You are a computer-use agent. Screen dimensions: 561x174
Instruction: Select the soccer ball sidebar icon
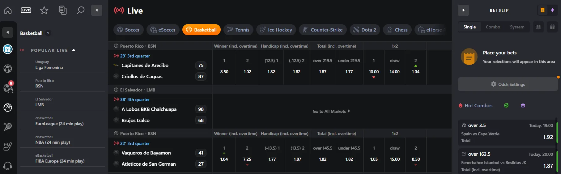pos(8,68)
